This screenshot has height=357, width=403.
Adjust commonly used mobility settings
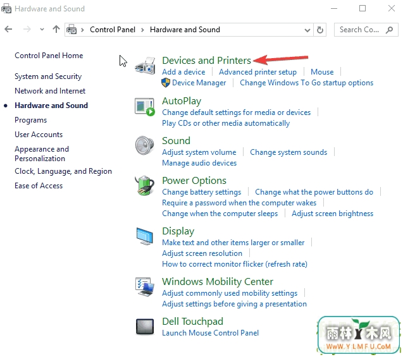click(230, 293)
